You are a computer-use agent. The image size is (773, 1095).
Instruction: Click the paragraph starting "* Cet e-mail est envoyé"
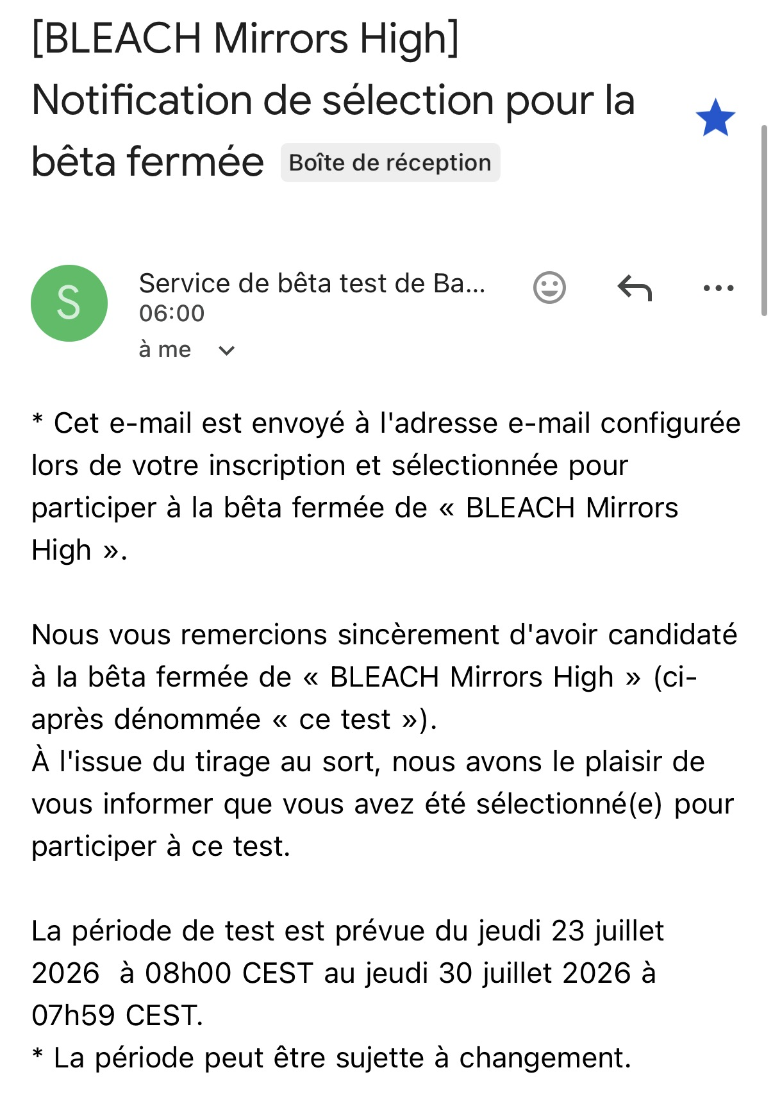[x=386, y=487]
